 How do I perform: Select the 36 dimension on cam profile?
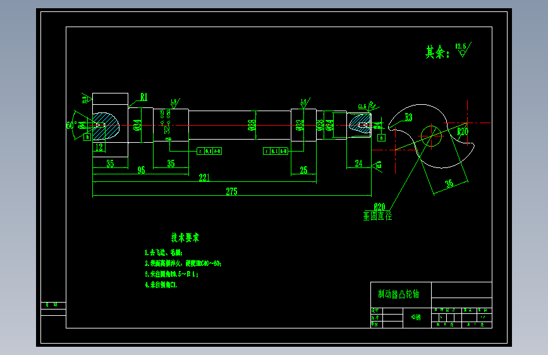point(449,183)
